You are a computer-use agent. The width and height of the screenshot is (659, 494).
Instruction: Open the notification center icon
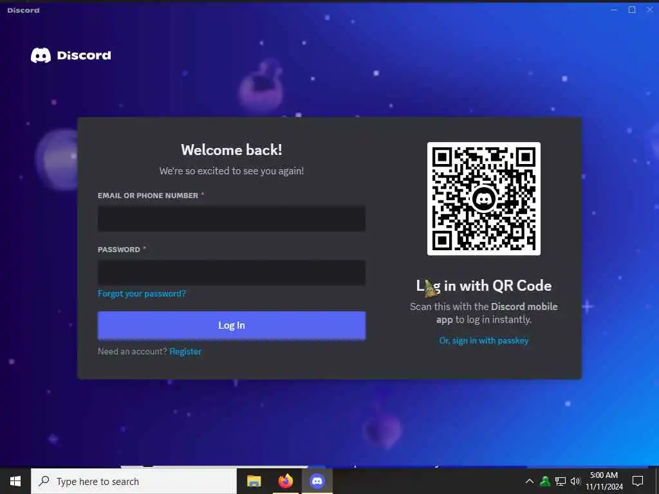pyautogui.click(x=638, y=481)
